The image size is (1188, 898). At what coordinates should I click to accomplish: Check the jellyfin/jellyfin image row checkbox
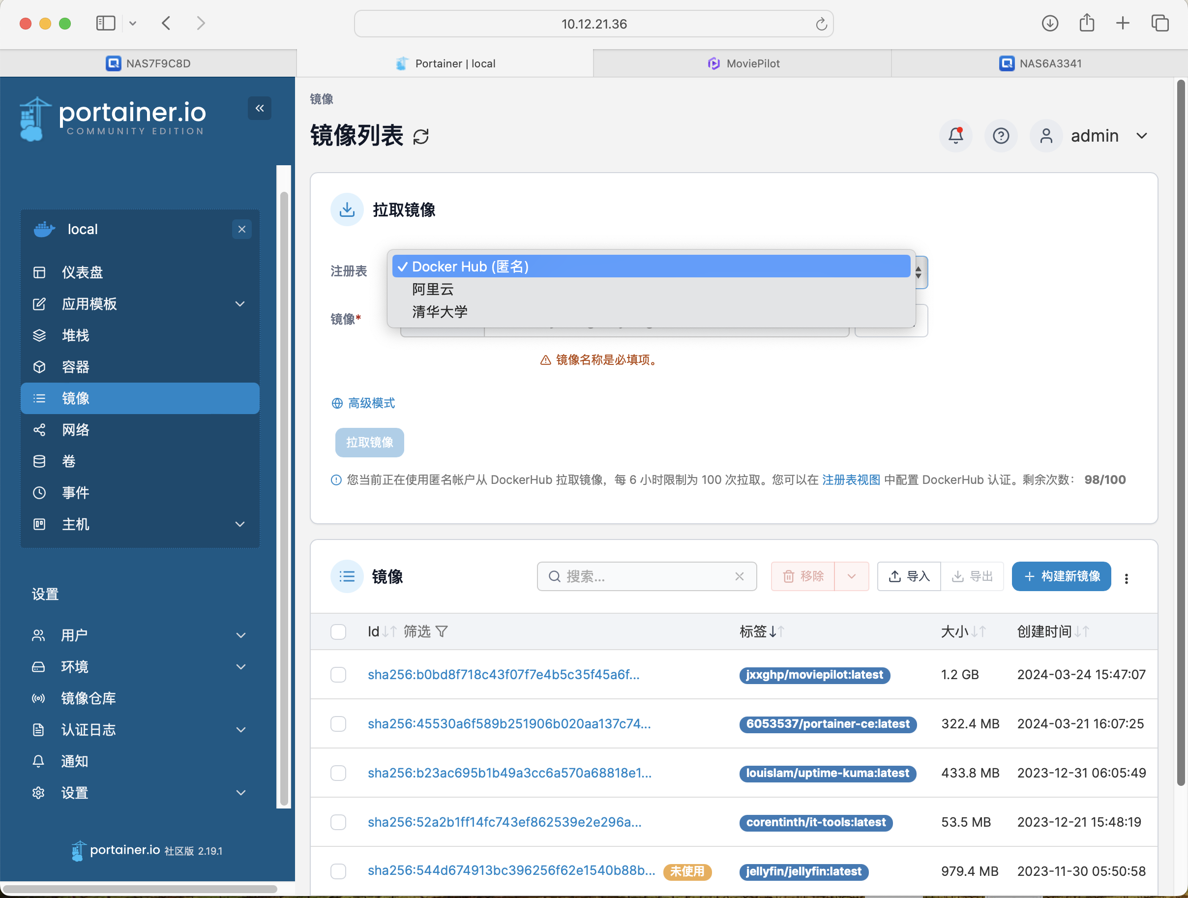338,871
